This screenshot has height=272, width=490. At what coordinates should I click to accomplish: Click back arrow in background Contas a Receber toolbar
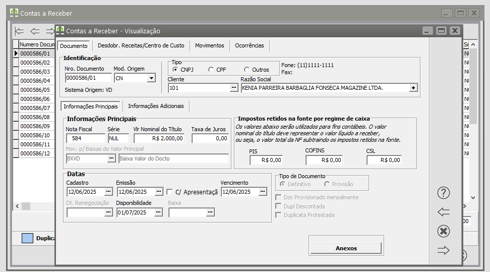[x=35, y=31]
